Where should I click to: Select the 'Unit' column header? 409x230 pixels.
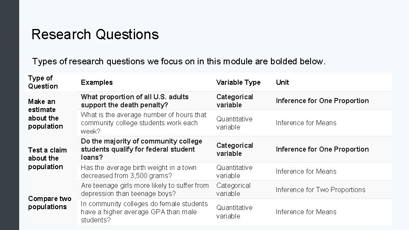[282, 82]
